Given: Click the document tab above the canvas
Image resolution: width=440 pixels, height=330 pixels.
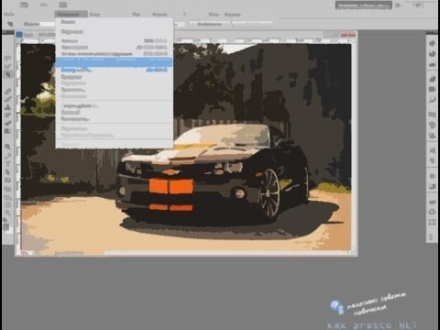Looking at the screenshot, I should tap(36, 35).
